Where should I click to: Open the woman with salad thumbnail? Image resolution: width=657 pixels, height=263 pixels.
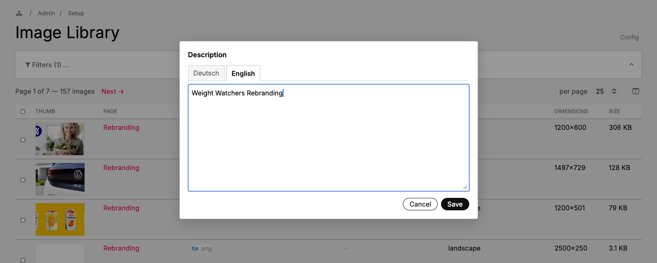click(x=60, y=139)
